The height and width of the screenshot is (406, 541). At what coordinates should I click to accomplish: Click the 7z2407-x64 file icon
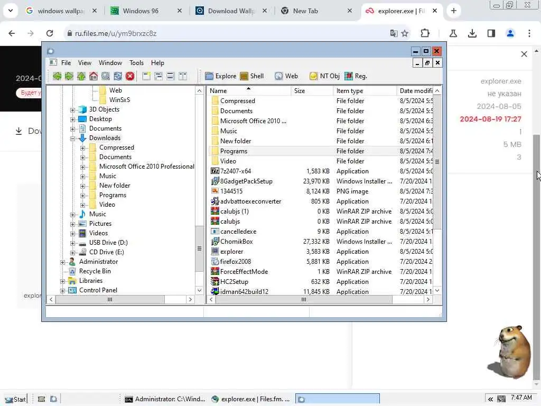click(215, 171)
